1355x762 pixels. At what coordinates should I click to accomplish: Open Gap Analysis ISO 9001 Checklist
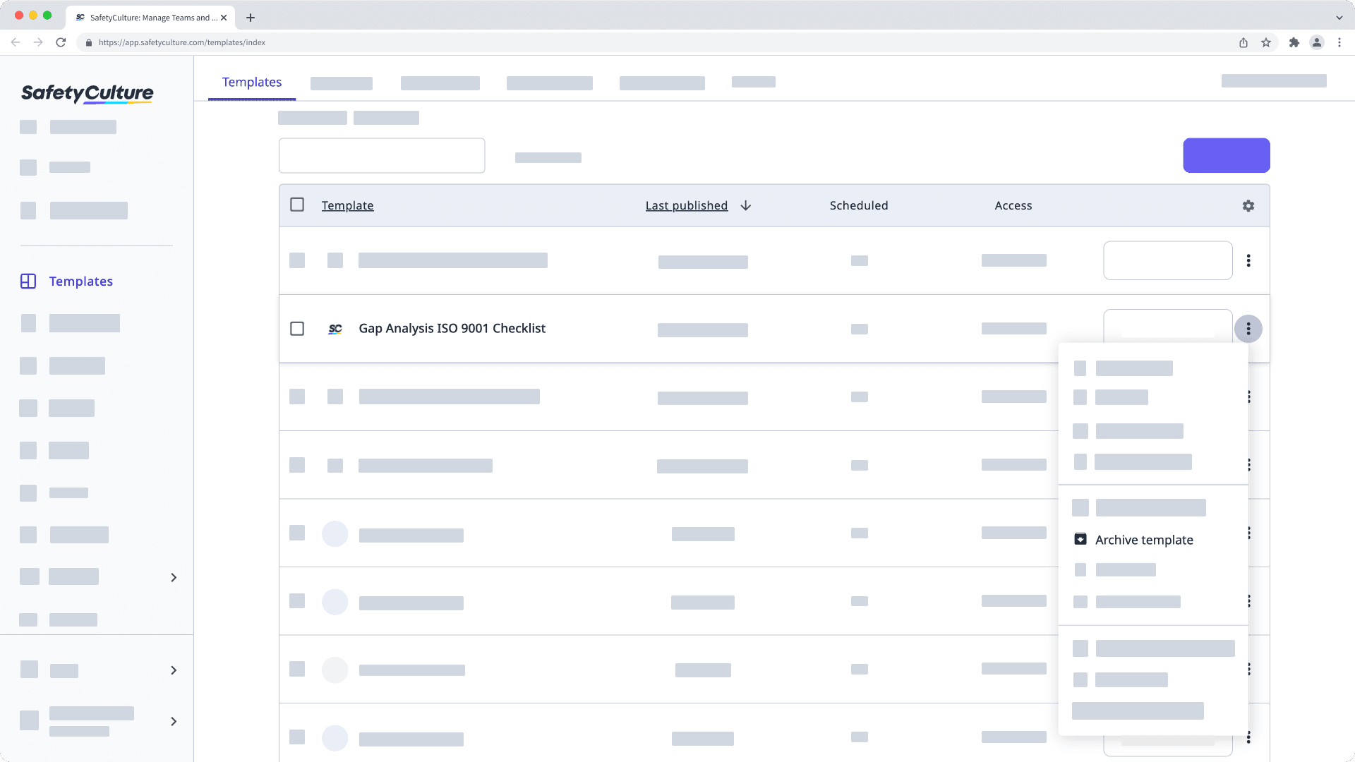(452, 328)
